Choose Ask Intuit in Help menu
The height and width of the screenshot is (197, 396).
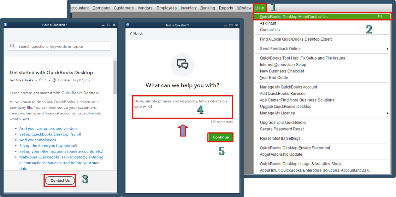pyautogui.click(x=268, y=23)
